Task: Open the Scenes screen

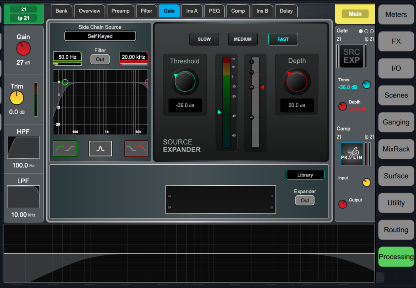Action: (x=396, y=95)
